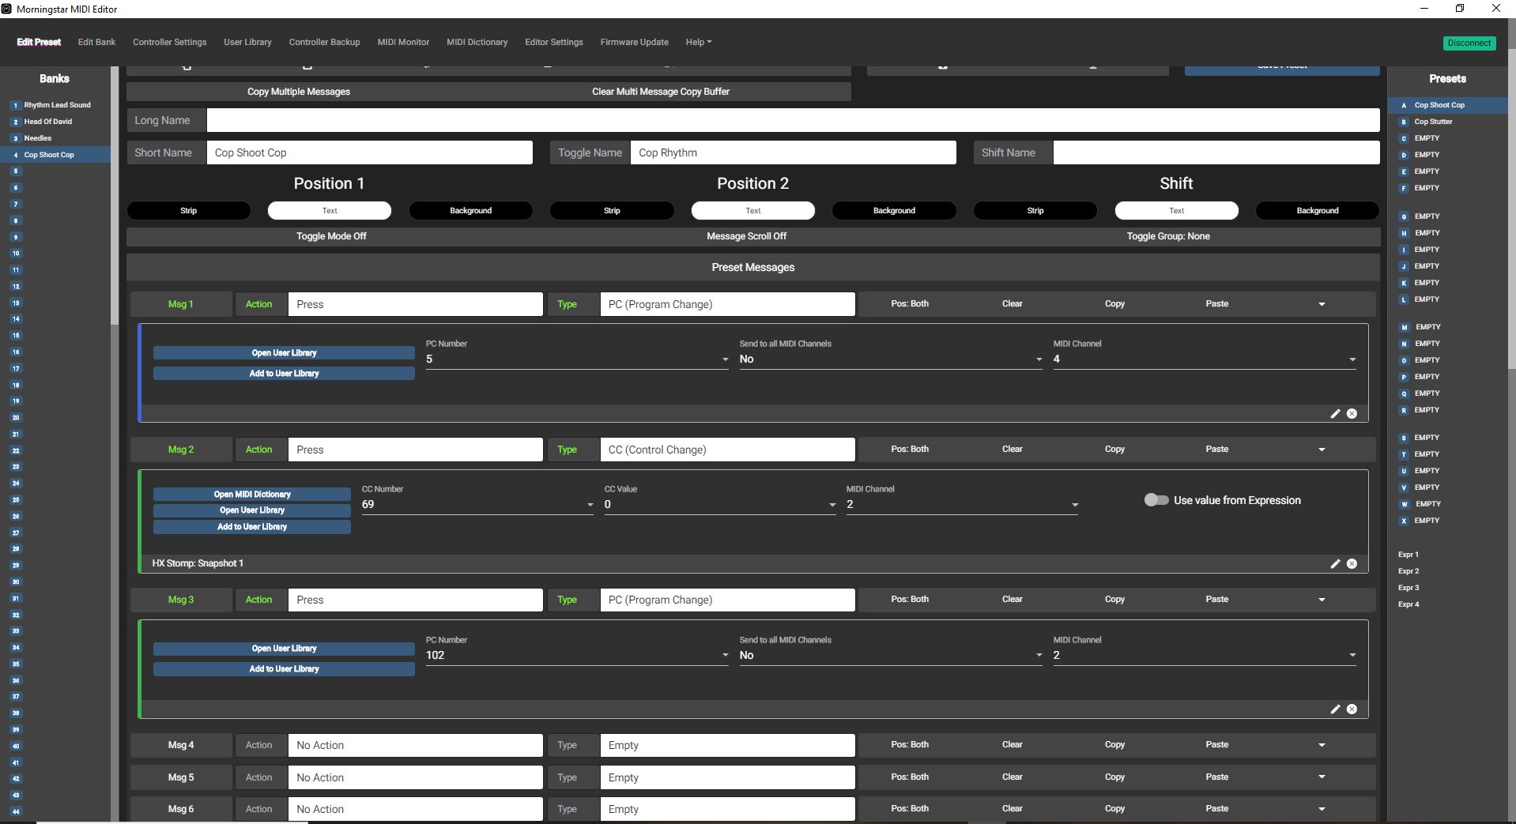Toggle Pos: Both for Msg 2
Image resolution: width=1516 pixels, height=824 pixels.
(910, 449)
